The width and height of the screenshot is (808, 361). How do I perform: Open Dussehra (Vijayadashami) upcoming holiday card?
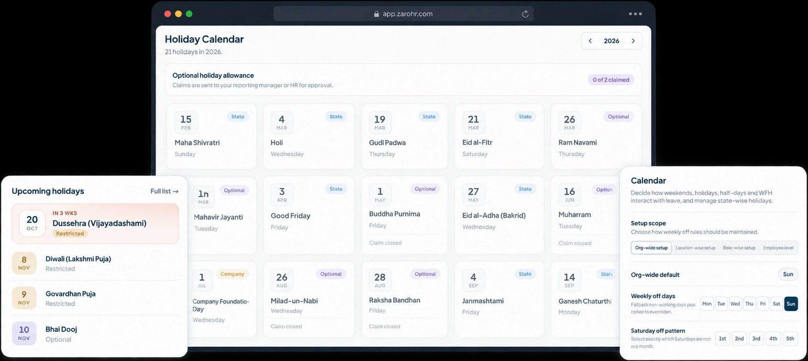tap(95, 223)
